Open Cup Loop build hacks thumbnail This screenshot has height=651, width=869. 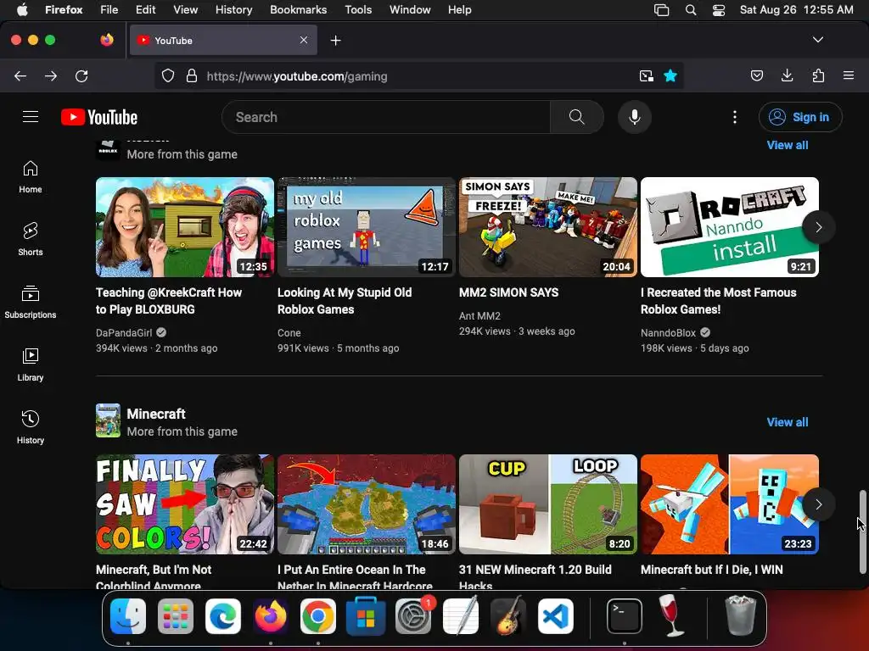548,504
